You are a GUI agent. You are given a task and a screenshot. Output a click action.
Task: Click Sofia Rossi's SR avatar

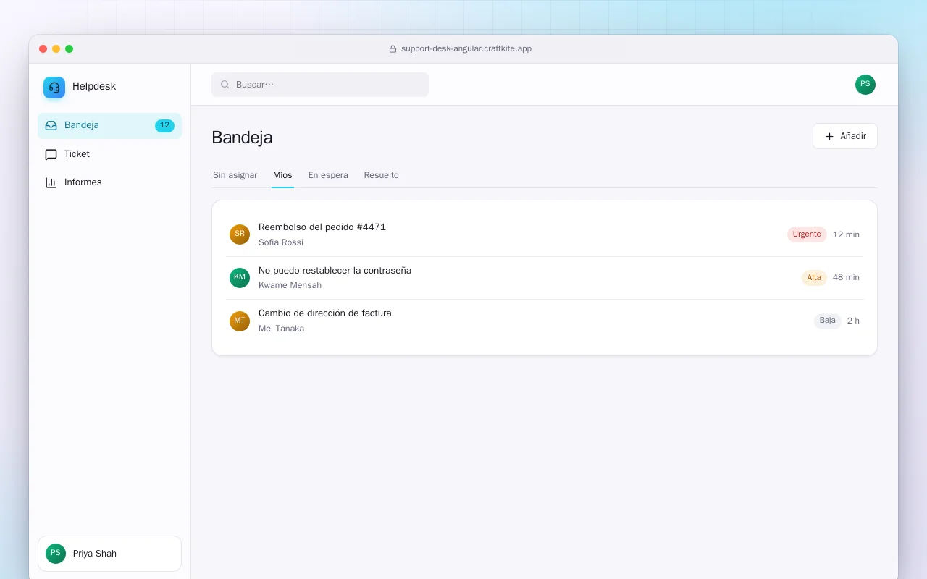coord(240,234)
